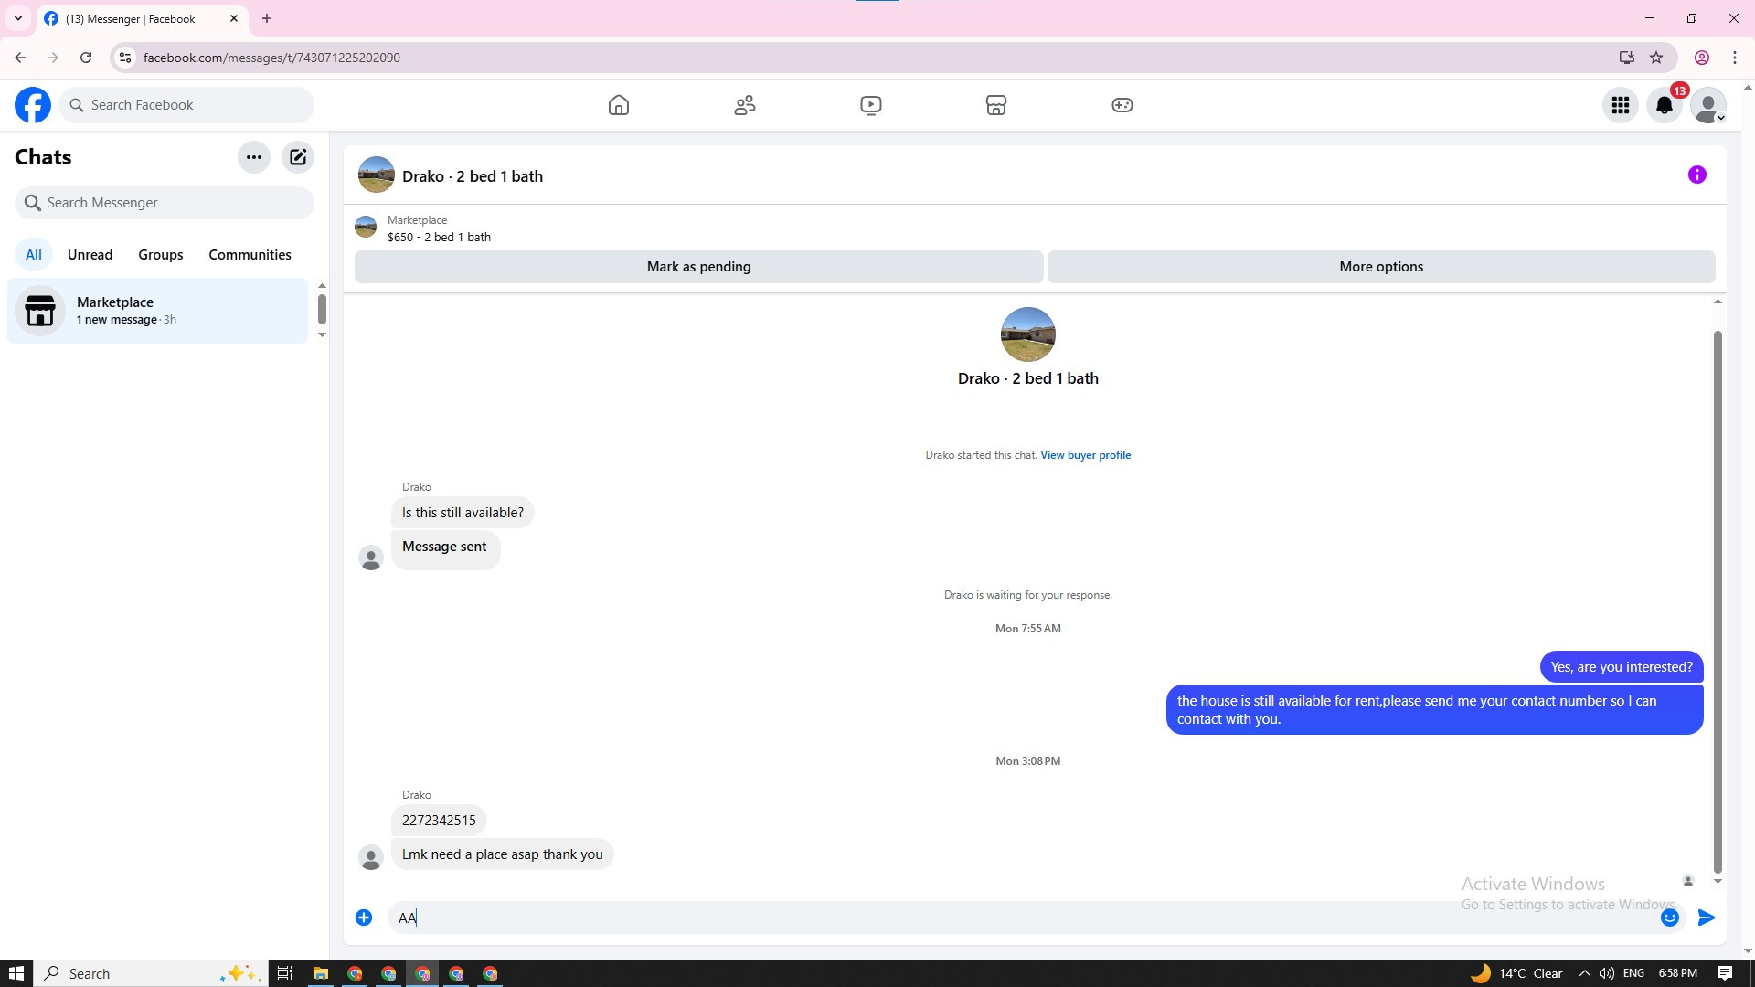Compose a new message with pencil icon
This screenshot has width=1755, height=987.
pyautogui.click(x=298, y=157)
